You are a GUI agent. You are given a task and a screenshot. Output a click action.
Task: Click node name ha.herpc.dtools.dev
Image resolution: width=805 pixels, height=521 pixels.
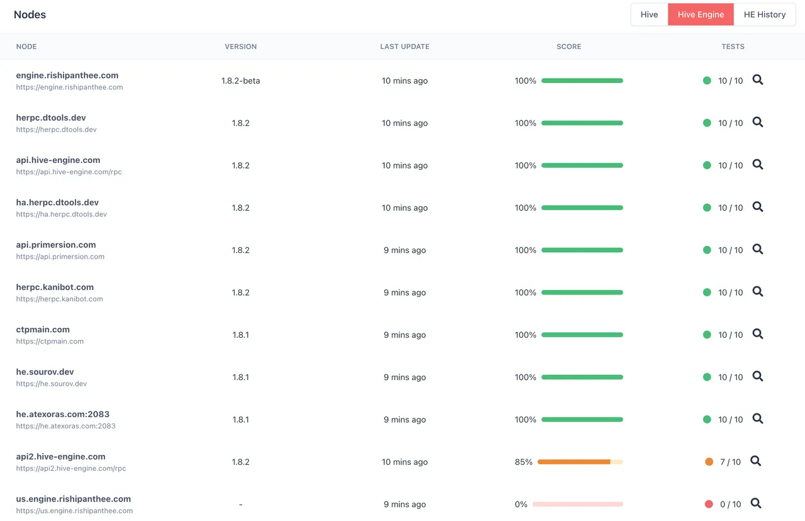tap(57, 202)
